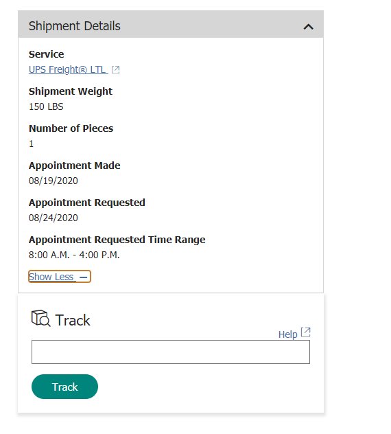Open the Help link
Screen dimensions: 391x434
pos(287,334)
